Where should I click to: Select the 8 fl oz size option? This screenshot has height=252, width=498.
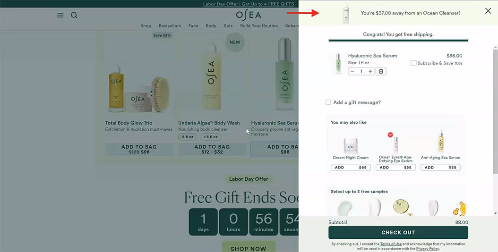point(188,137)
